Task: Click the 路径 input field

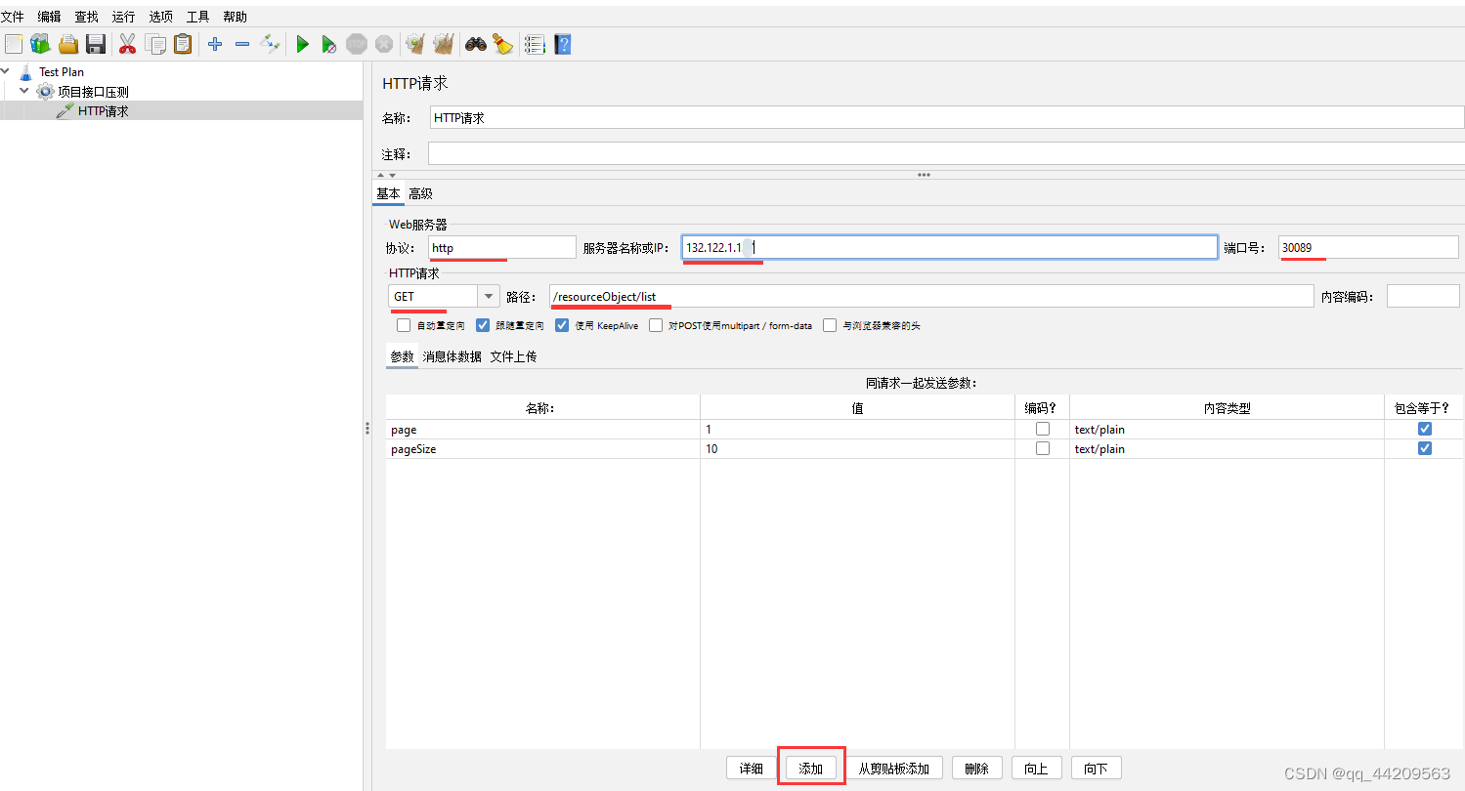Action: point(931,296)
